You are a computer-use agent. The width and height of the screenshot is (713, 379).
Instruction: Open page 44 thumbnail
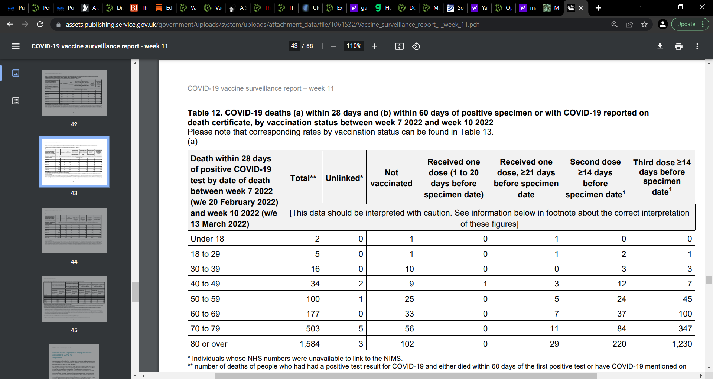pos(74,230)
